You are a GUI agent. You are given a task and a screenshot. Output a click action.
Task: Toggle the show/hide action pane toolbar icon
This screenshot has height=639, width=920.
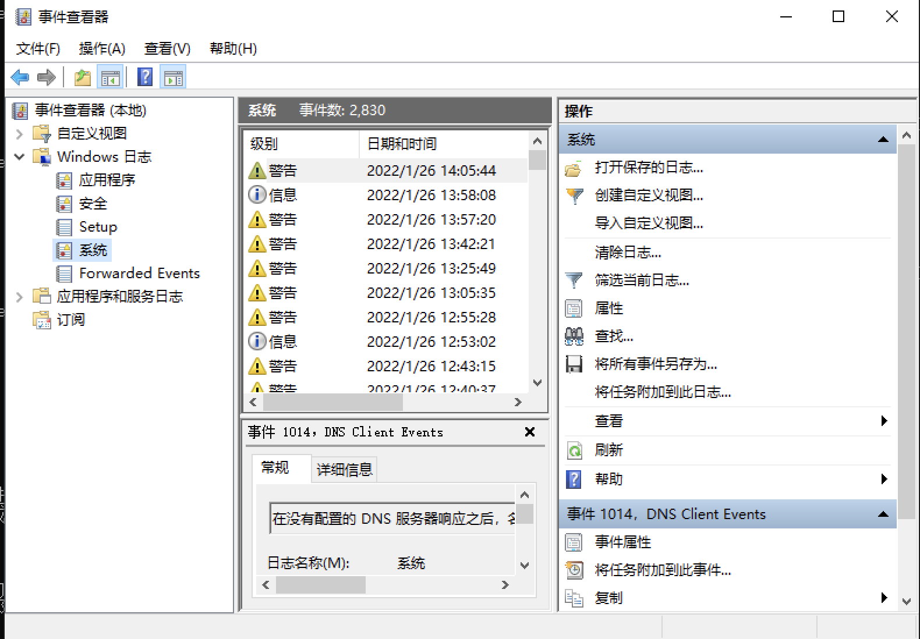[174, 77]
